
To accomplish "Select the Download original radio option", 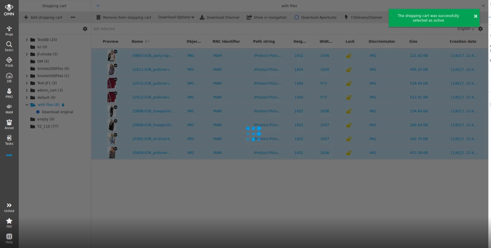I will (38, 112).
